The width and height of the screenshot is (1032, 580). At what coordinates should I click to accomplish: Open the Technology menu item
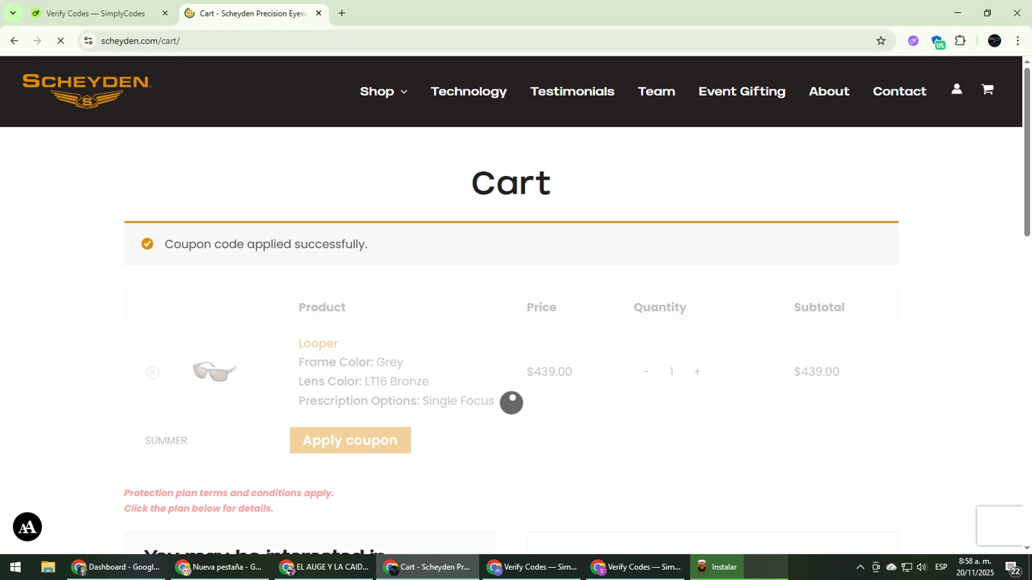click(469, 91)
